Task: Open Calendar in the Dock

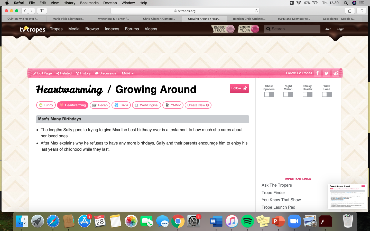Action: click(100, 221)
